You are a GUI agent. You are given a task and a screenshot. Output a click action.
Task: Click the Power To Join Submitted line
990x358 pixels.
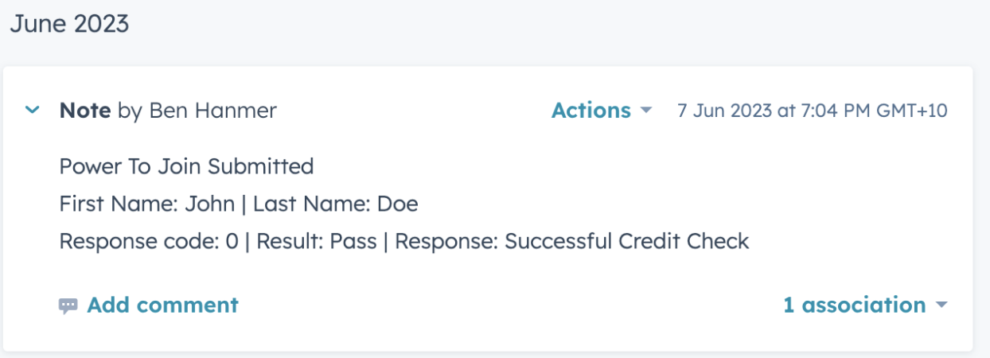click(187, 166)
